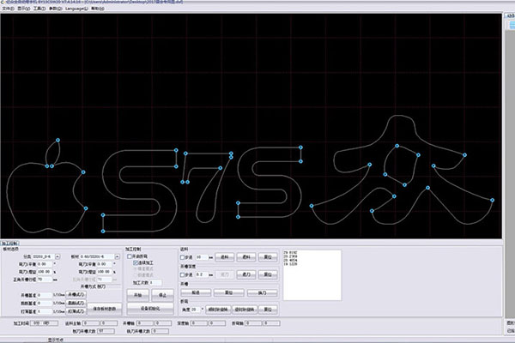The image size is (515, 343).
Task: Click the 开槽试刀 button
Action: [x=75, y=293]
